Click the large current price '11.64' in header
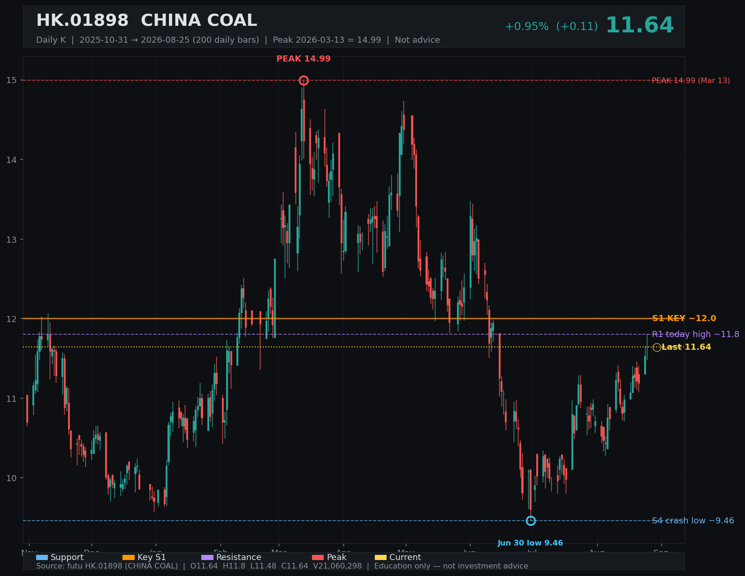This screenshot has width=745, height=576. pyautogui.click(x=640, y=25)
